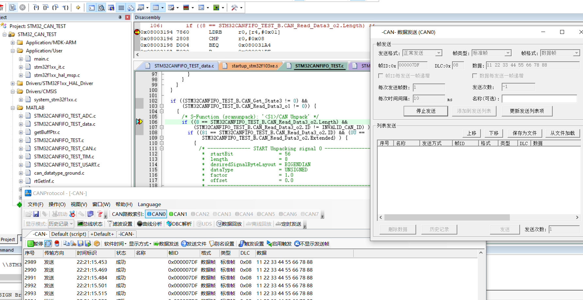The height and width of the screenshot is (300, 583).
Task: Click Show Next Statement yellow arrow
Action: click(78, 7)
